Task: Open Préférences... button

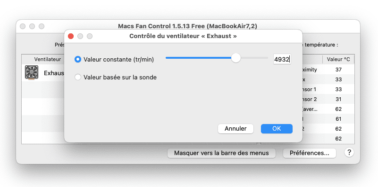Action: [309, 153]
